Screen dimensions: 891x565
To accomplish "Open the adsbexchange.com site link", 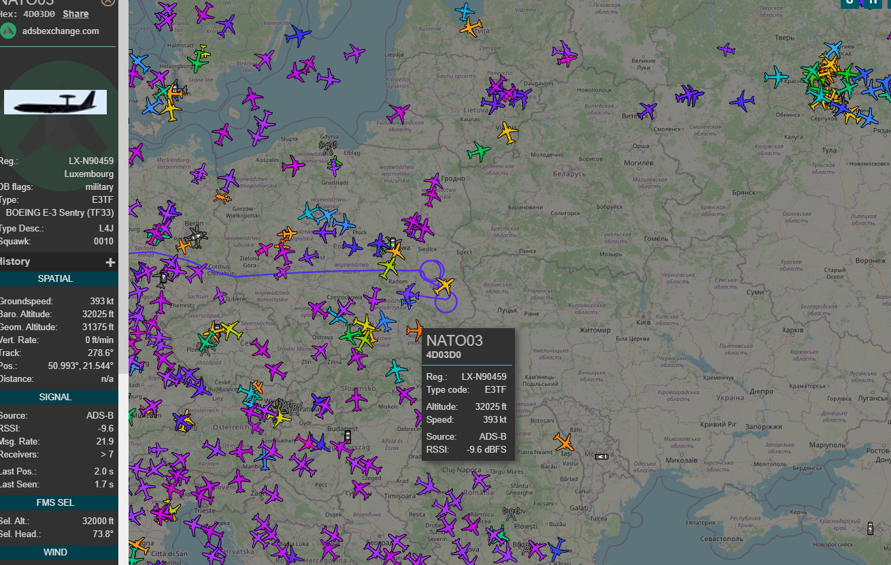I will click(61, 31).
